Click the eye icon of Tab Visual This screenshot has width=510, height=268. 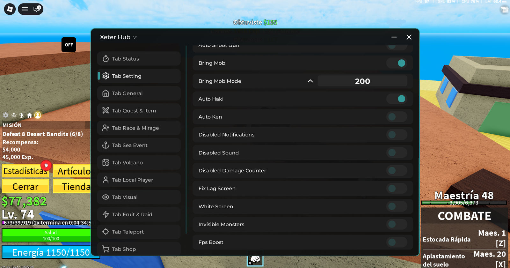pos(106,197)
